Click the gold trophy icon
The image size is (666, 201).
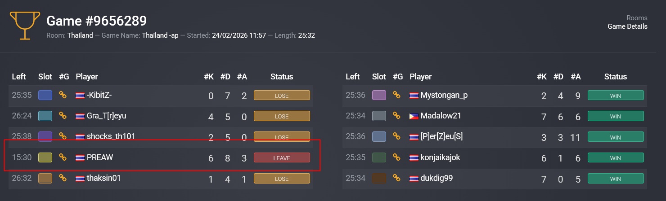click(22, 25)
